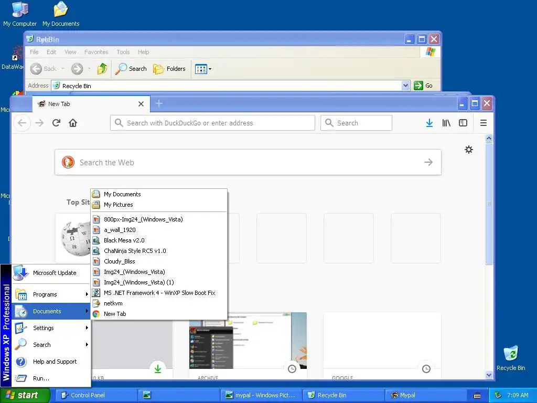Open My Documents in Documents submenu
Screen dimensions: 537x403
[x=159, y=194]
